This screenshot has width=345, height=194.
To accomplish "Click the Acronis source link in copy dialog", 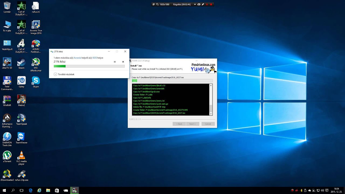I will (77, 58).
